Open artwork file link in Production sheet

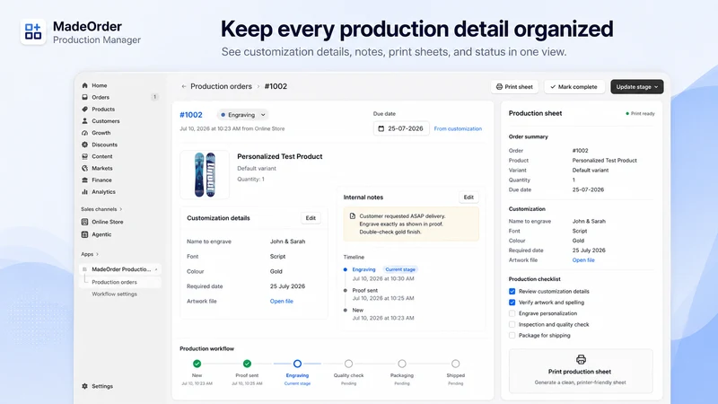point(583,259)
